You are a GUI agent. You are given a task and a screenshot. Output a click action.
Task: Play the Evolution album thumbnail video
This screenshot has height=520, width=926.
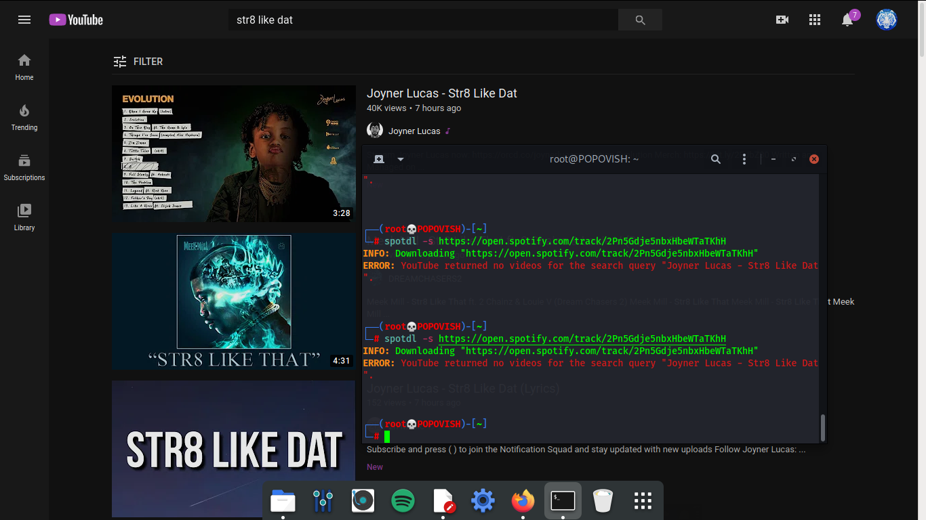234,154
